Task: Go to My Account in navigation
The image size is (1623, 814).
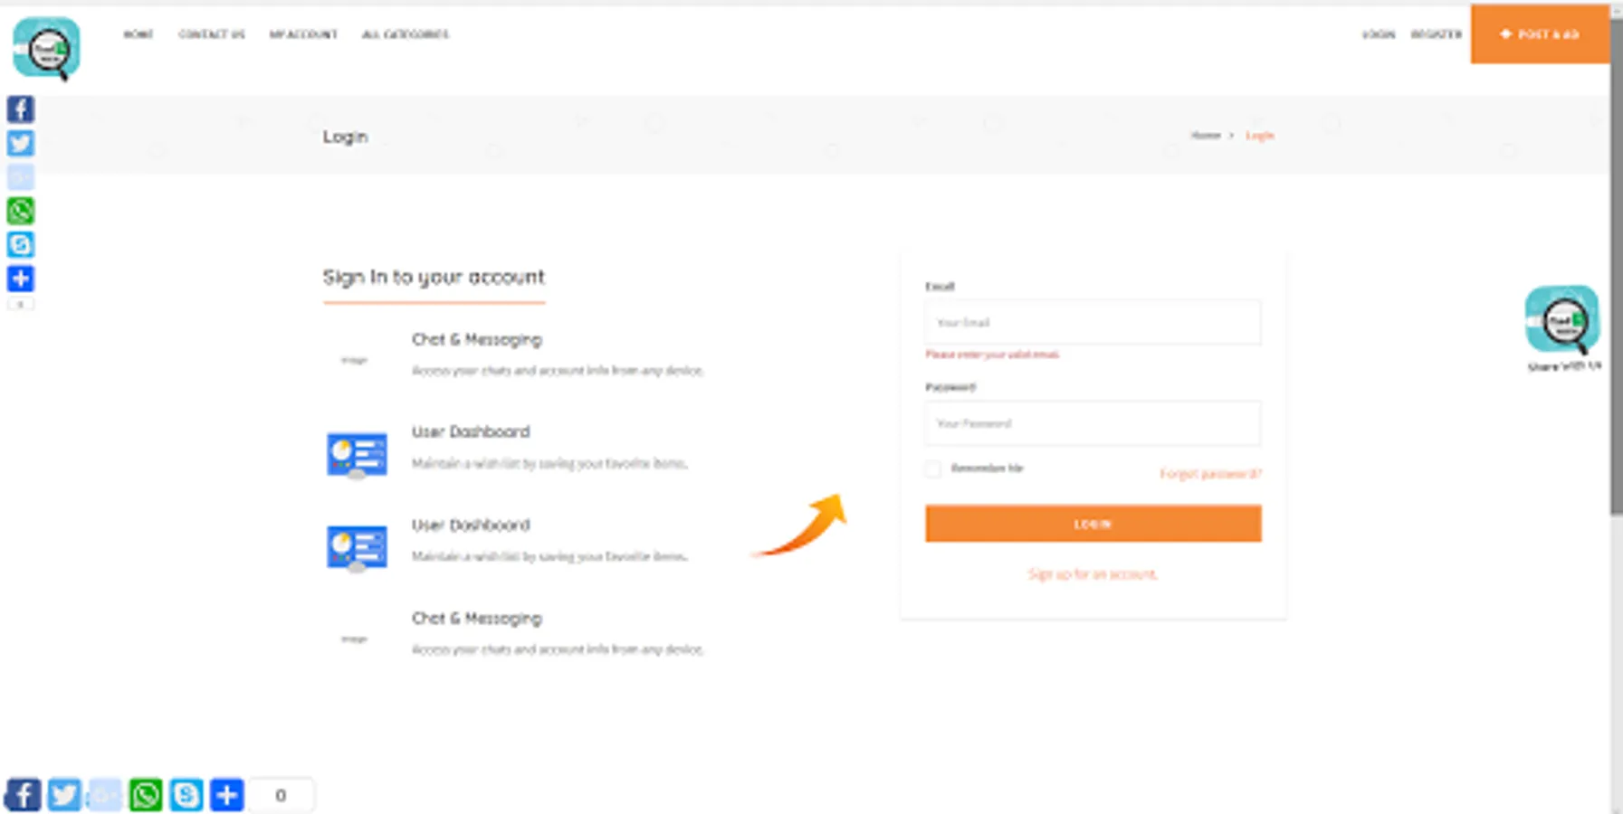Action: [303, 34]
